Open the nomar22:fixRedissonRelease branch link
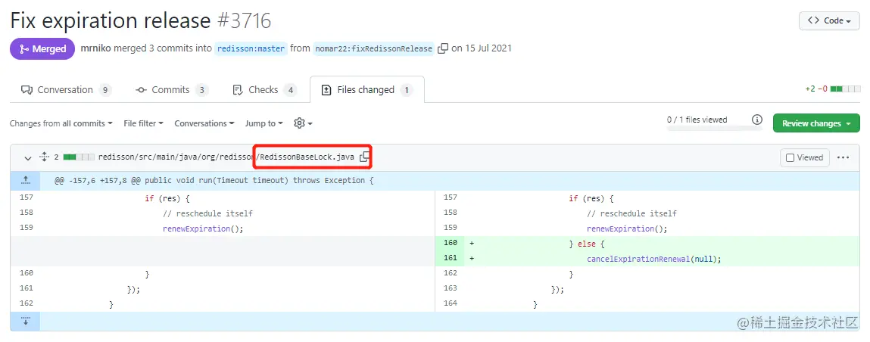This screenshot has width=870, height=342. click(373, 48)
